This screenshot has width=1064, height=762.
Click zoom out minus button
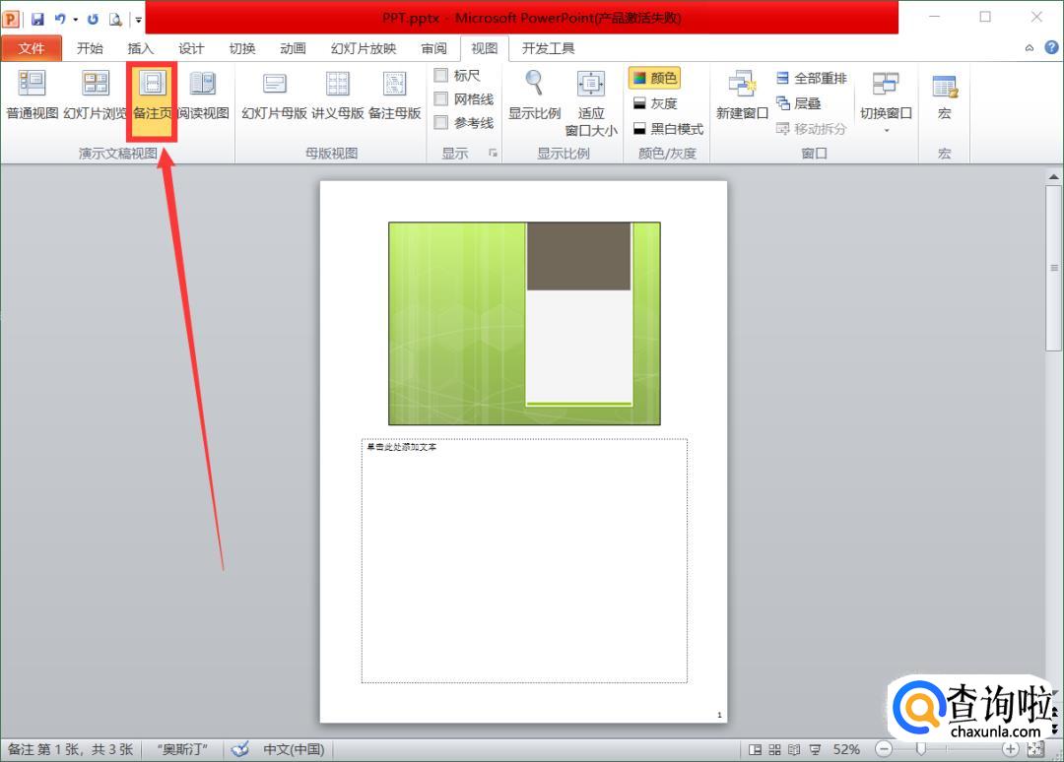click(884, 749)
